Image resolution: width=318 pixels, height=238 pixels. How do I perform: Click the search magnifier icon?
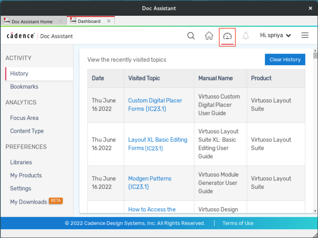pyautogui.click(x=191, y=36)
